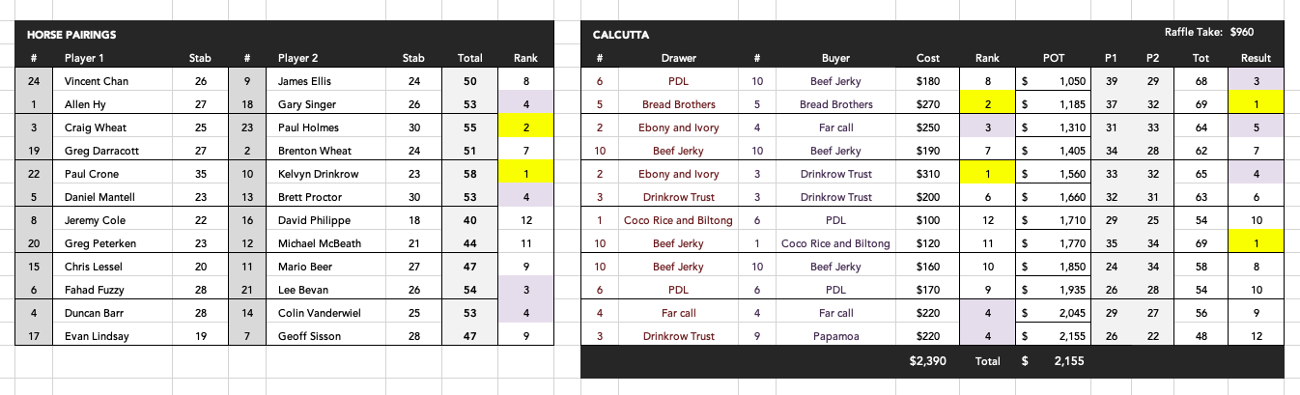
Task: Select the HORSE PAIRINGS title cell
Action: coord(71,35)
